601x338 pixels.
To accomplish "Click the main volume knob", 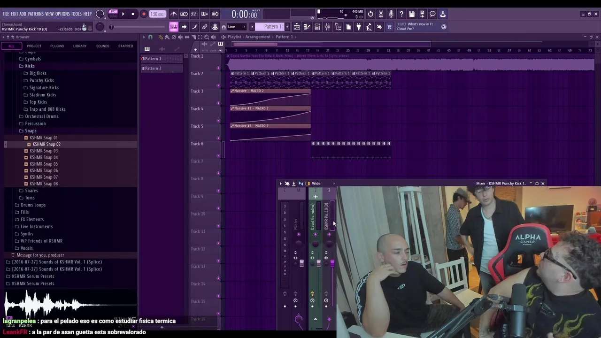I will [x=100, y=14].
